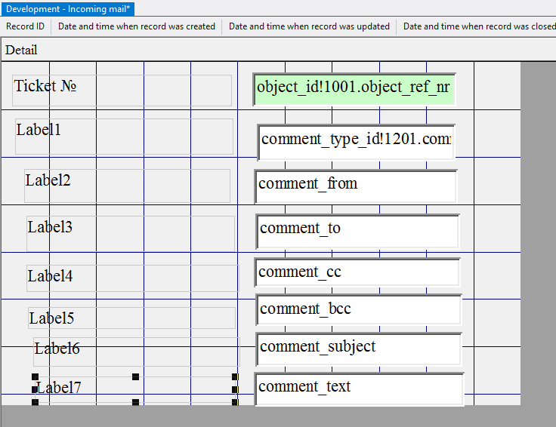
Task: Select the 'record was updated' column header
Action: (x=309, y=26)
